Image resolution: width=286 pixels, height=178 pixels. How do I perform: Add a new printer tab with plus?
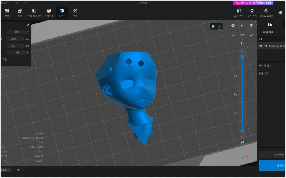click(18, 170)
